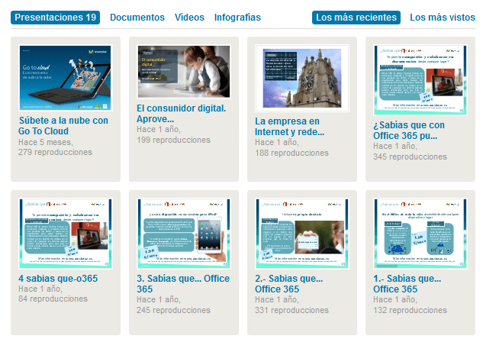Open the 4 sabias que-o365 title link
The height and width of the screenshot is (339, 483).
pos(58,279)
